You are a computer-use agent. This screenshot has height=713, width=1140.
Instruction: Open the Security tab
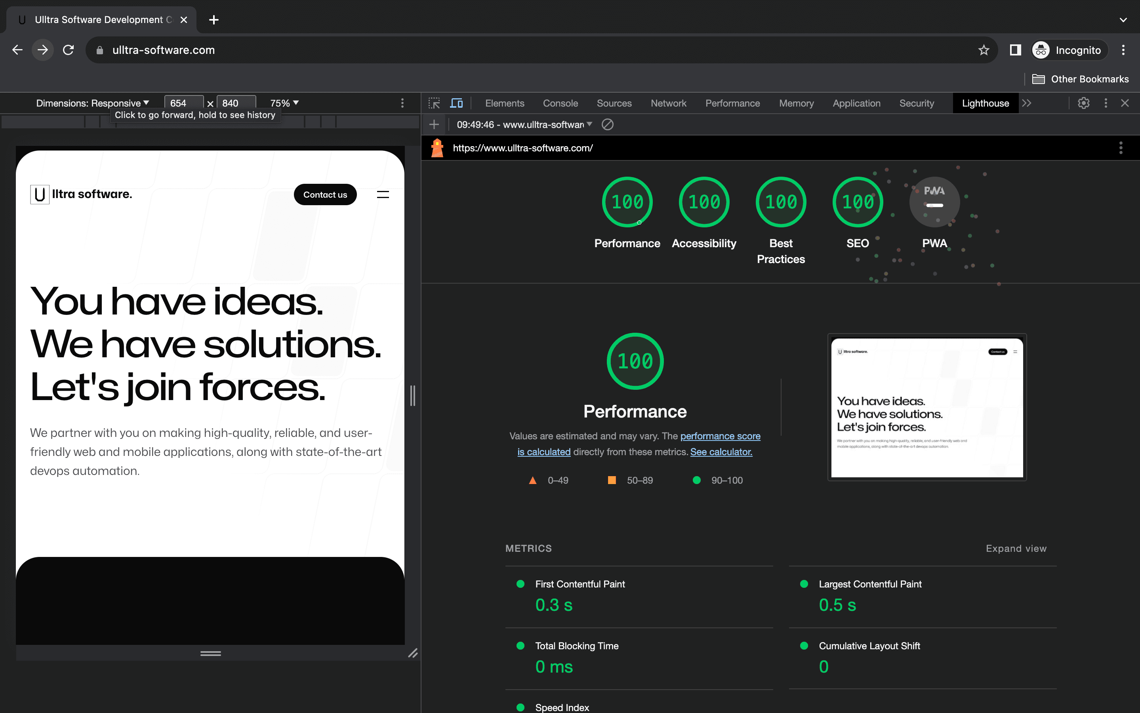916,103
